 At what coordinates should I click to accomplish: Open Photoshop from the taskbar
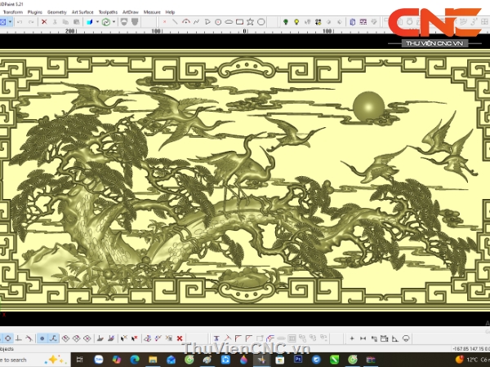[x=296, y=358]
